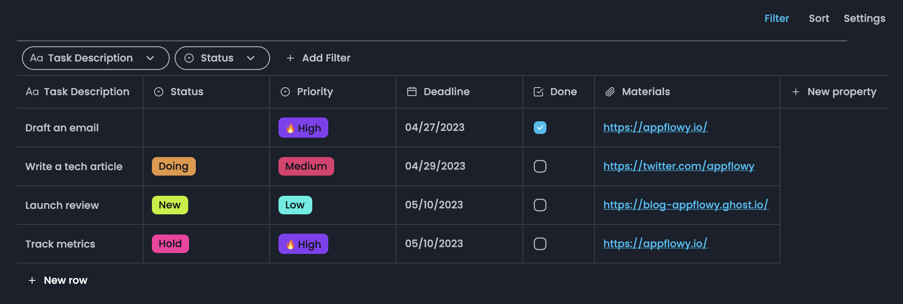Open the Settings menu
The image size is (903, 304).
pyautogui.click(x=864, y=19)
